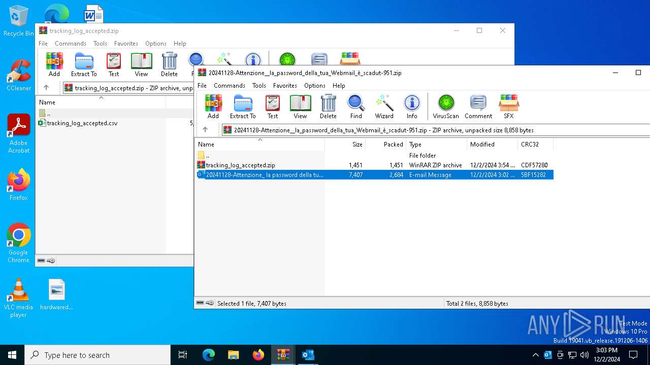Image resolution: width=650 pixels, height=365 pixels.
Task: Click Extract To in front WinRAR window
Action: pyautogui.click(x=243, y=106)
